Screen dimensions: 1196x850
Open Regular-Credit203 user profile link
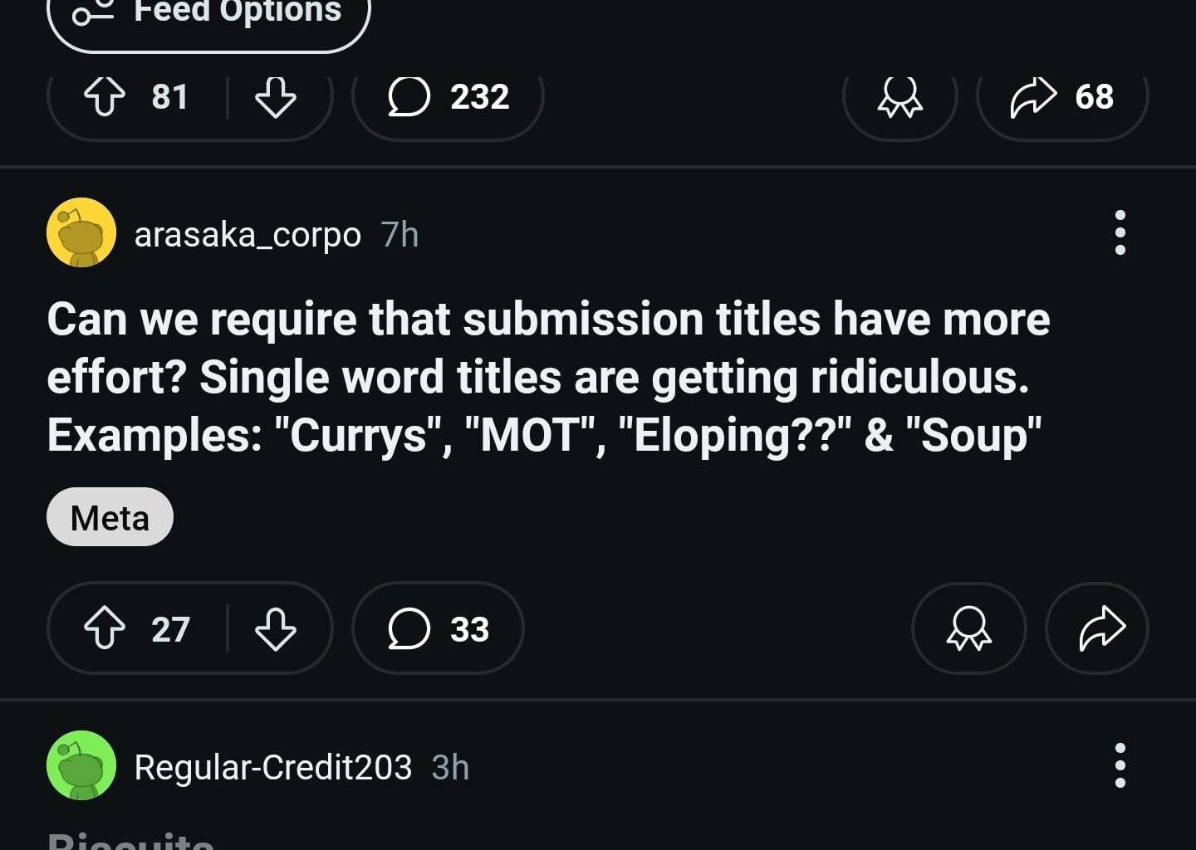272,767
